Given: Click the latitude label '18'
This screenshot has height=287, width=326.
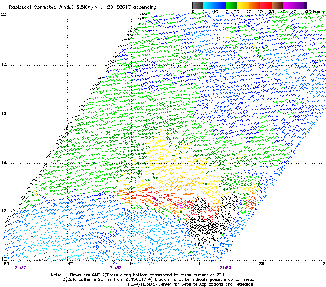Looking at the screenshot, I should 4,64.
